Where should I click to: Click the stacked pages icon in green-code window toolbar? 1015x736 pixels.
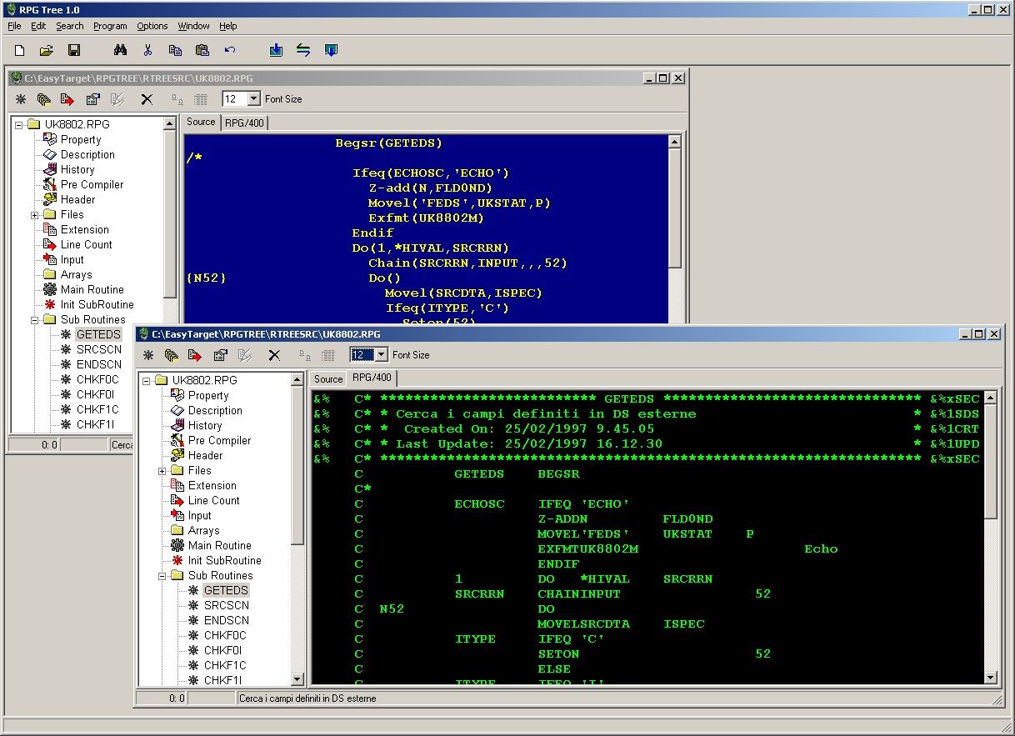(171, 355)
